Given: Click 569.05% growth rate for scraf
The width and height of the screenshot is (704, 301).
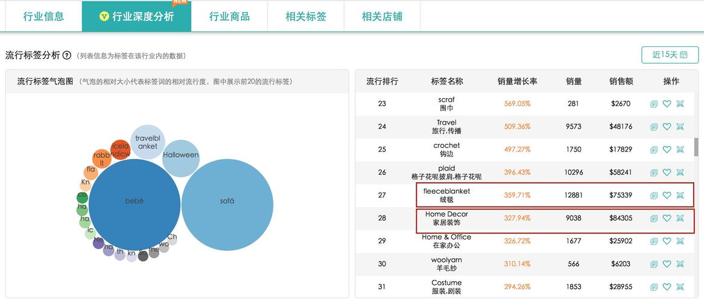Looking at the screenshot, I should point(517,104).
